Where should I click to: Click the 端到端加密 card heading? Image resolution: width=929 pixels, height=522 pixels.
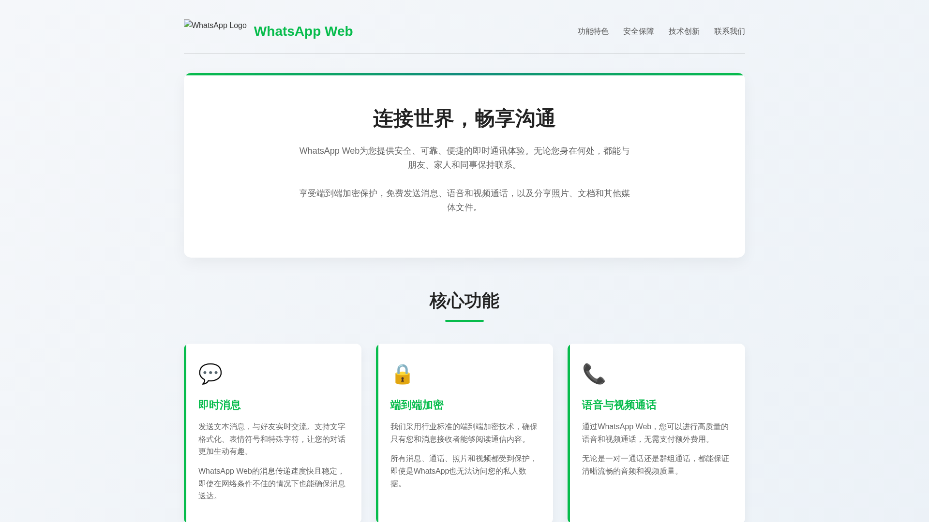pyautogui.click(x=417, y=405)
